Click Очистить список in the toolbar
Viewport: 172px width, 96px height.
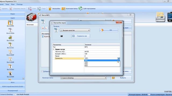17,9
